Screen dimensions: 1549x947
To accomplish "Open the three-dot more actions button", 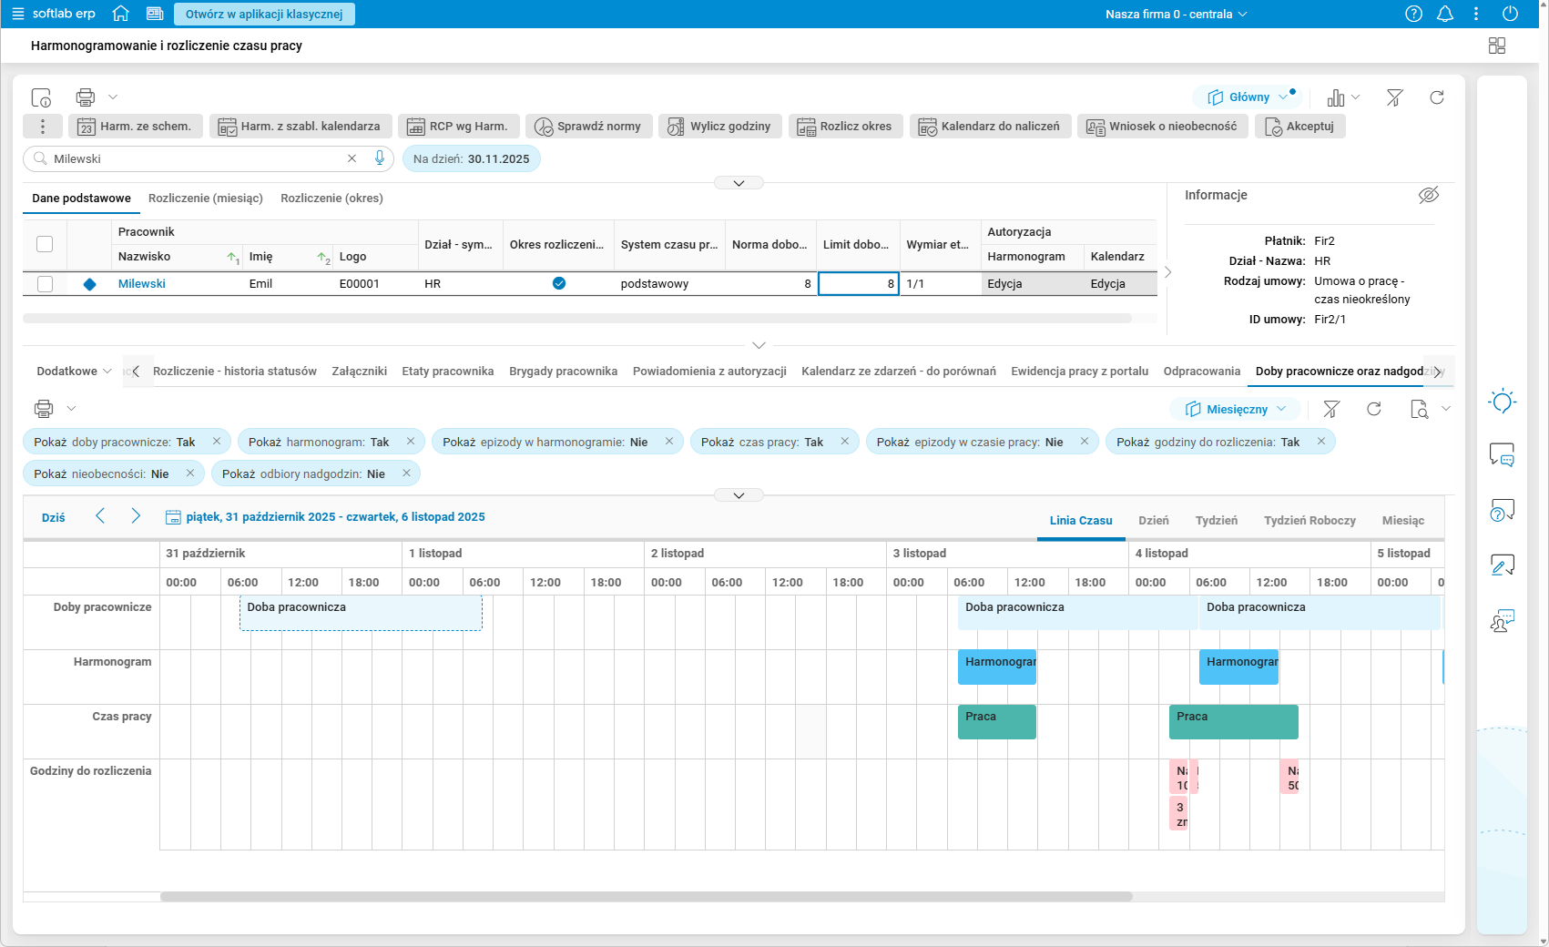I will (43, 127).
